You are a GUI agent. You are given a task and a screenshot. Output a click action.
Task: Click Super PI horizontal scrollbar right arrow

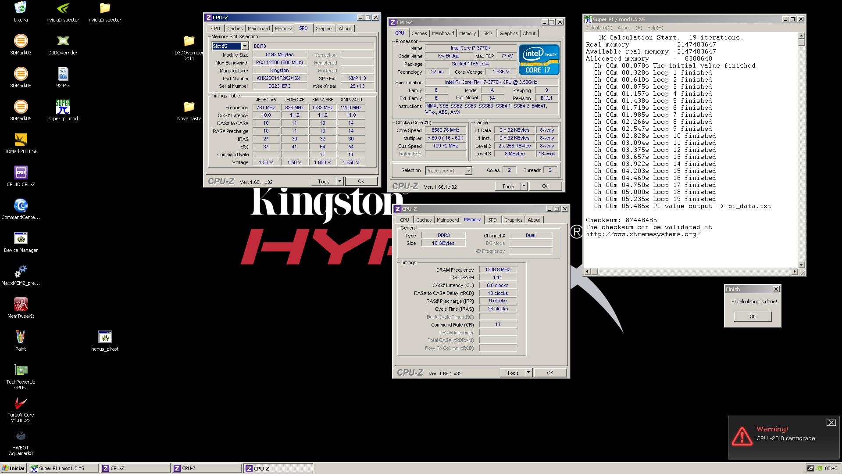pos(794,272)
